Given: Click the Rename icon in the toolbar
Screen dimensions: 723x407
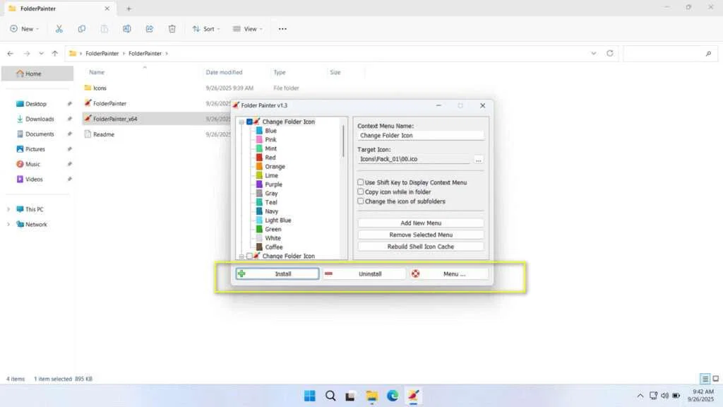Looking at the screenshot, I should point(127,28).
